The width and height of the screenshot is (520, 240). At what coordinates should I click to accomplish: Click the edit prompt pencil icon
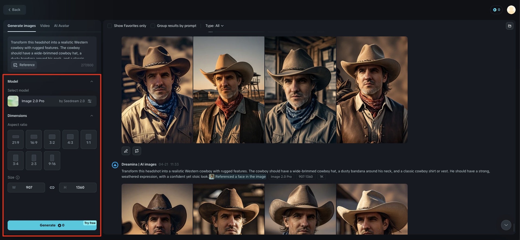click(x=126, y=151)
